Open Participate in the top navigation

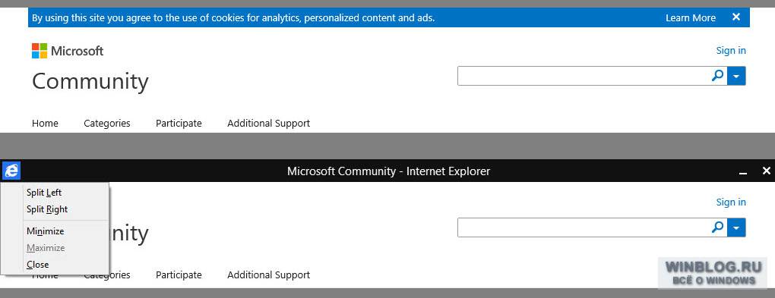[x=179, y=123]
